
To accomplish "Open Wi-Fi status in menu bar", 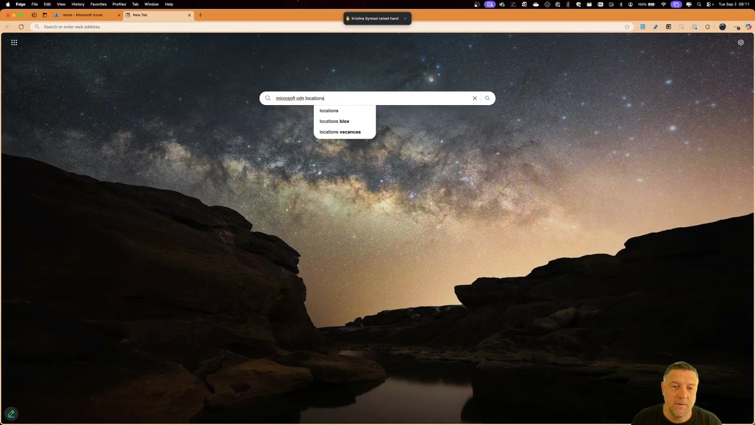I will coord(664,4).
